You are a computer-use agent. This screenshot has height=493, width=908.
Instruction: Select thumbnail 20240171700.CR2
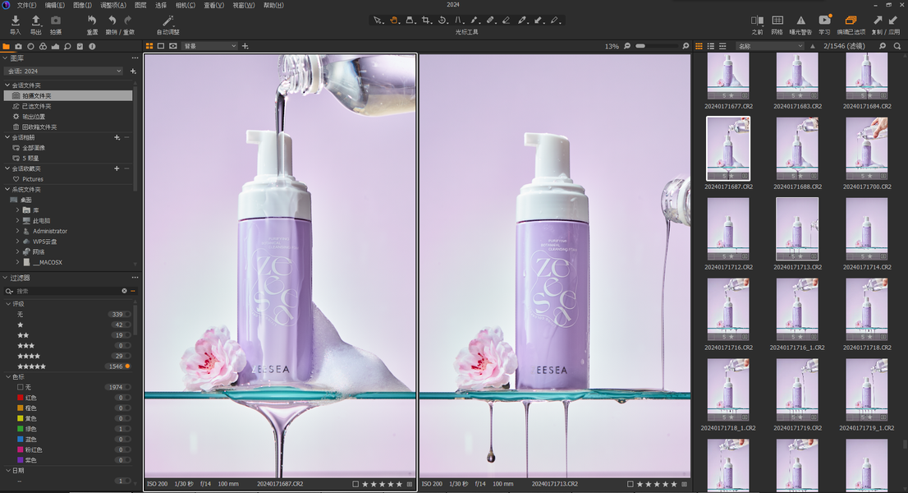866,149
